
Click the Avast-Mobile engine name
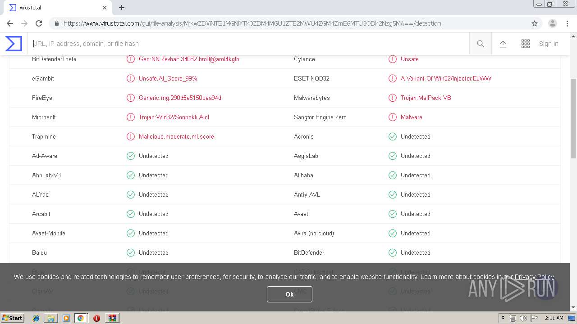(x=49, y=233)
